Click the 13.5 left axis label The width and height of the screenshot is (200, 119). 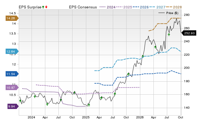[12, 34]
